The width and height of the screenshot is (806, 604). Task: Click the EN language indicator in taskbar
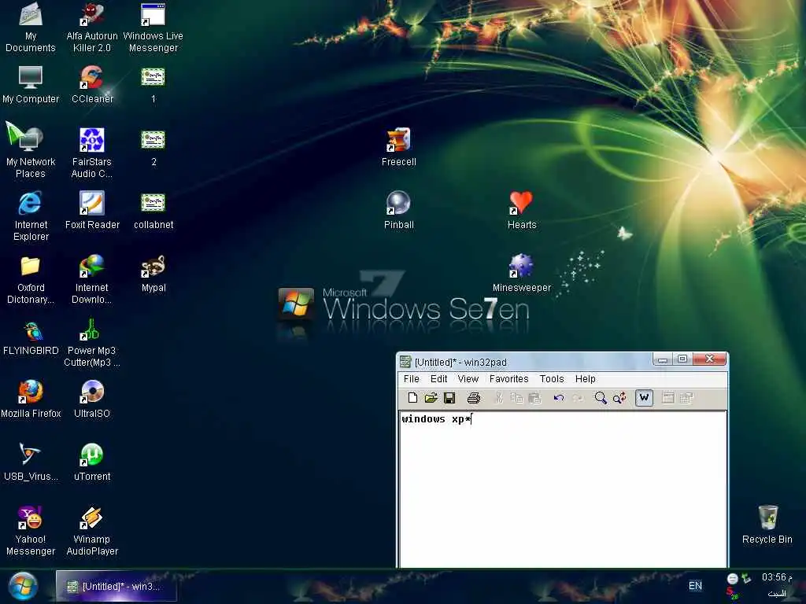[695, 585]
